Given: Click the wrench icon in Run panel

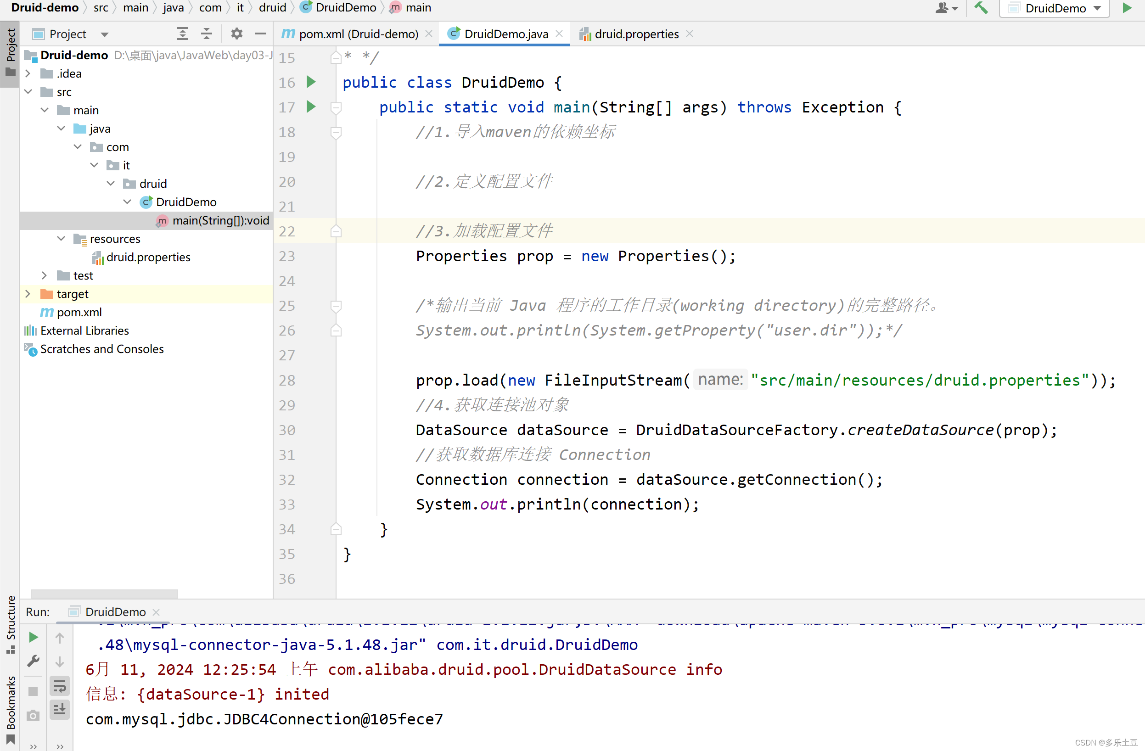Looking at the screenshot, I should (x=33, y=661).
